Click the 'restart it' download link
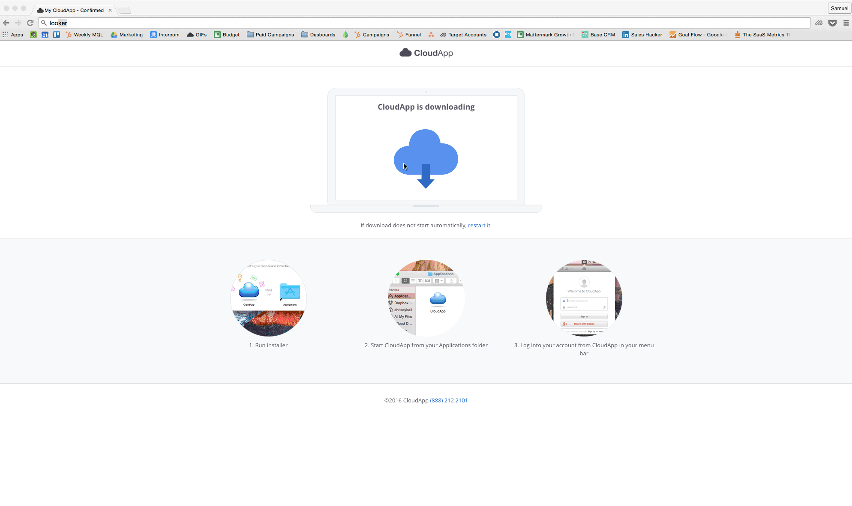852x506 pixels. (479, 225)
